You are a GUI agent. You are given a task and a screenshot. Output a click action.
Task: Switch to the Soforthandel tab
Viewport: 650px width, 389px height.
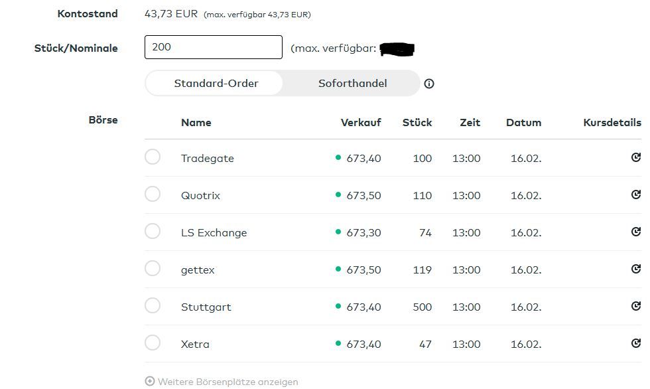pyautogui.click(x=352, y=84)
